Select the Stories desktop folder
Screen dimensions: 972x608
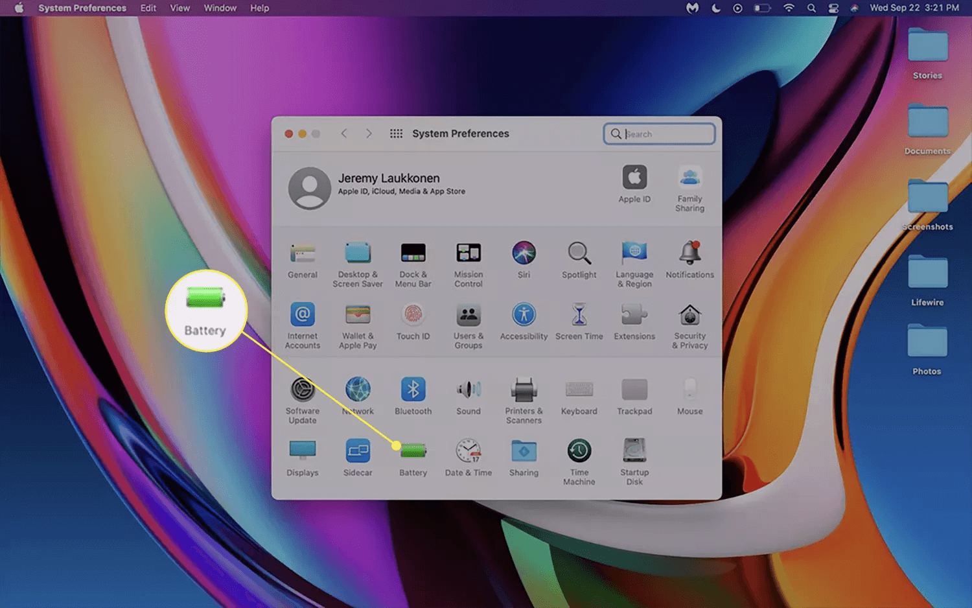(927, 54)
